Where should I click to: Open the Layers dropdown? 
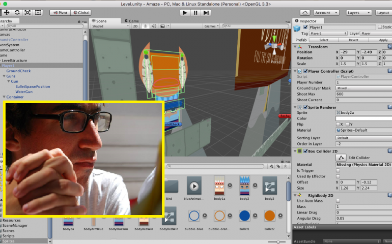coord(359,13)
